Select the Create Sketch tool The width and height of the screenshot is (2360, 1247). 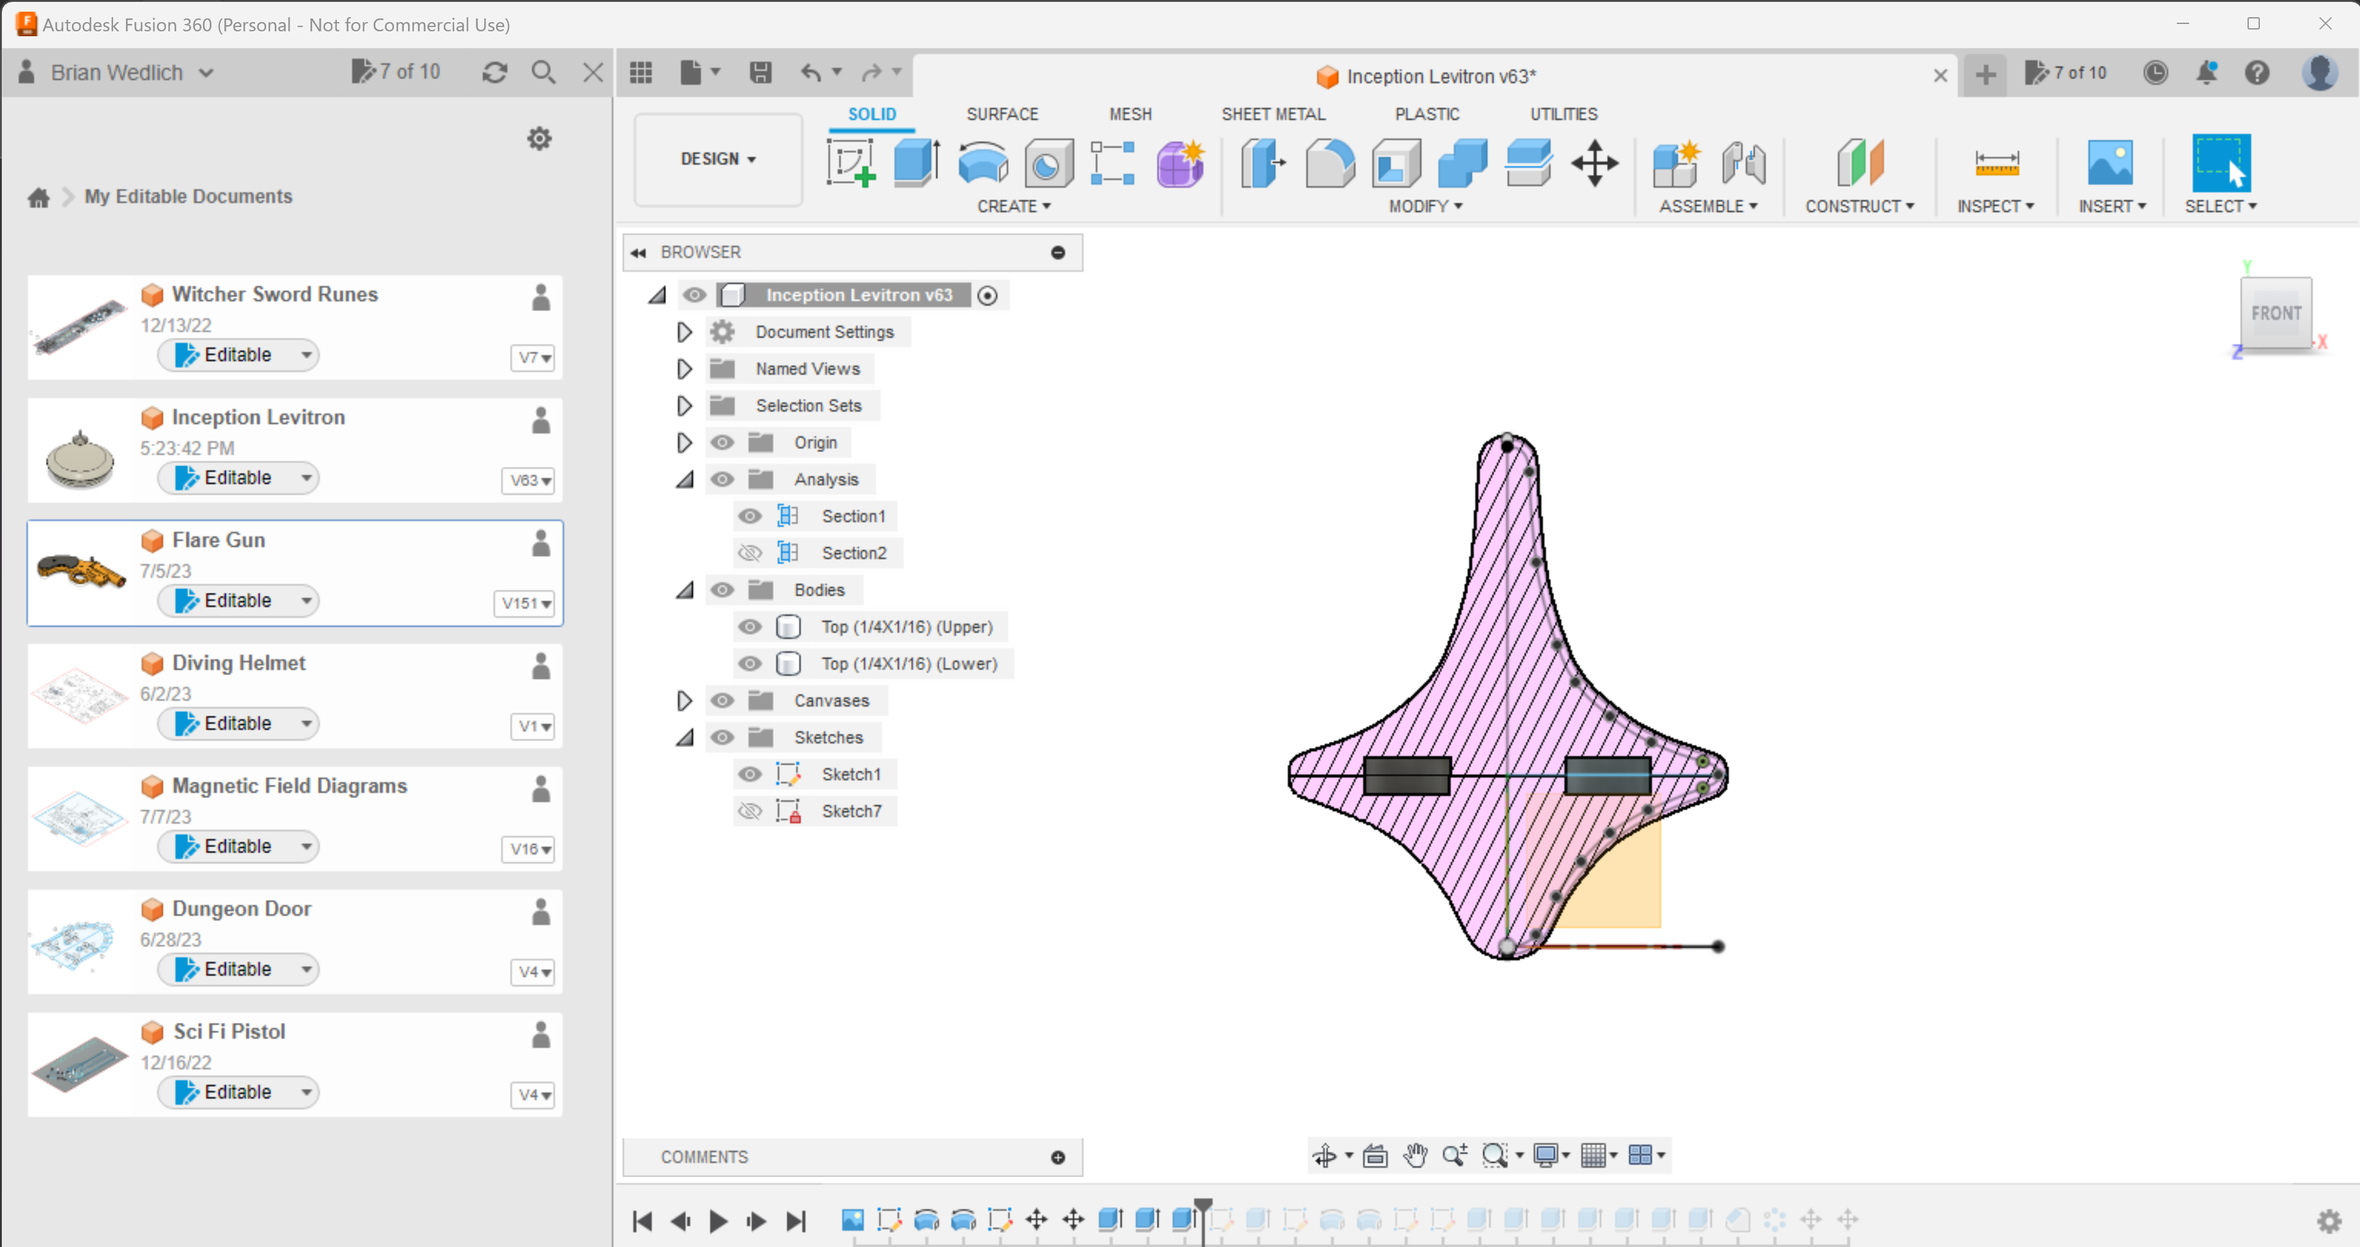click(851, 163)
